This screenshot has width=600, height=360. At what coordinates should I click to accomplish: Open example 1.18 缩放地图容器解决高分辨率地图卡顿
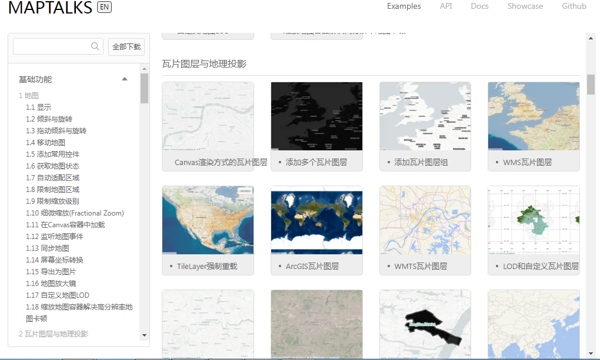79,312
